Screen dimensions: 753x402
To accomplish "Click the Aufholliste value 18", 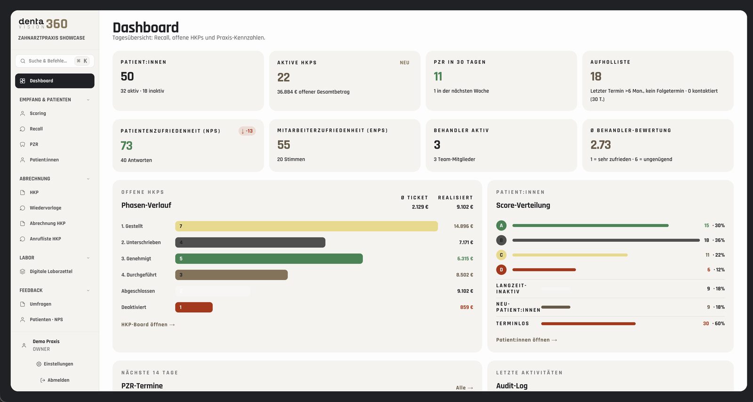I will [596, 77].
